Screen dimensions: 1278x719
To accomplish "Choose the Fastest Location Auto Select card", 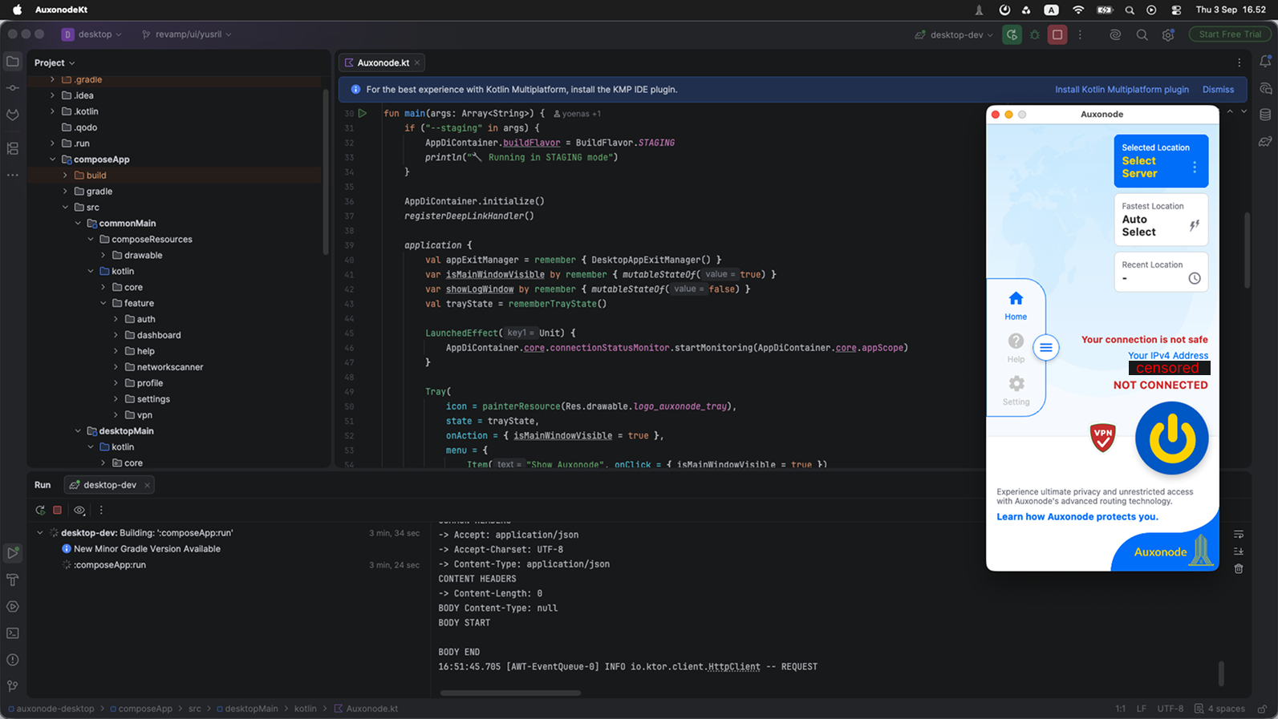I will pyautogui.click(x=1161, y=220).
